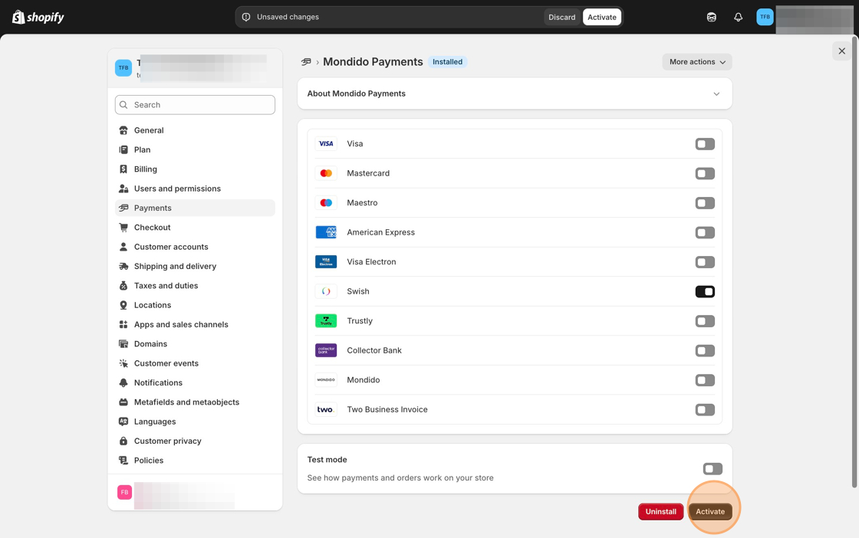Open the General settings page
This screenshot has height=538, width=859.
coord(195,130)
